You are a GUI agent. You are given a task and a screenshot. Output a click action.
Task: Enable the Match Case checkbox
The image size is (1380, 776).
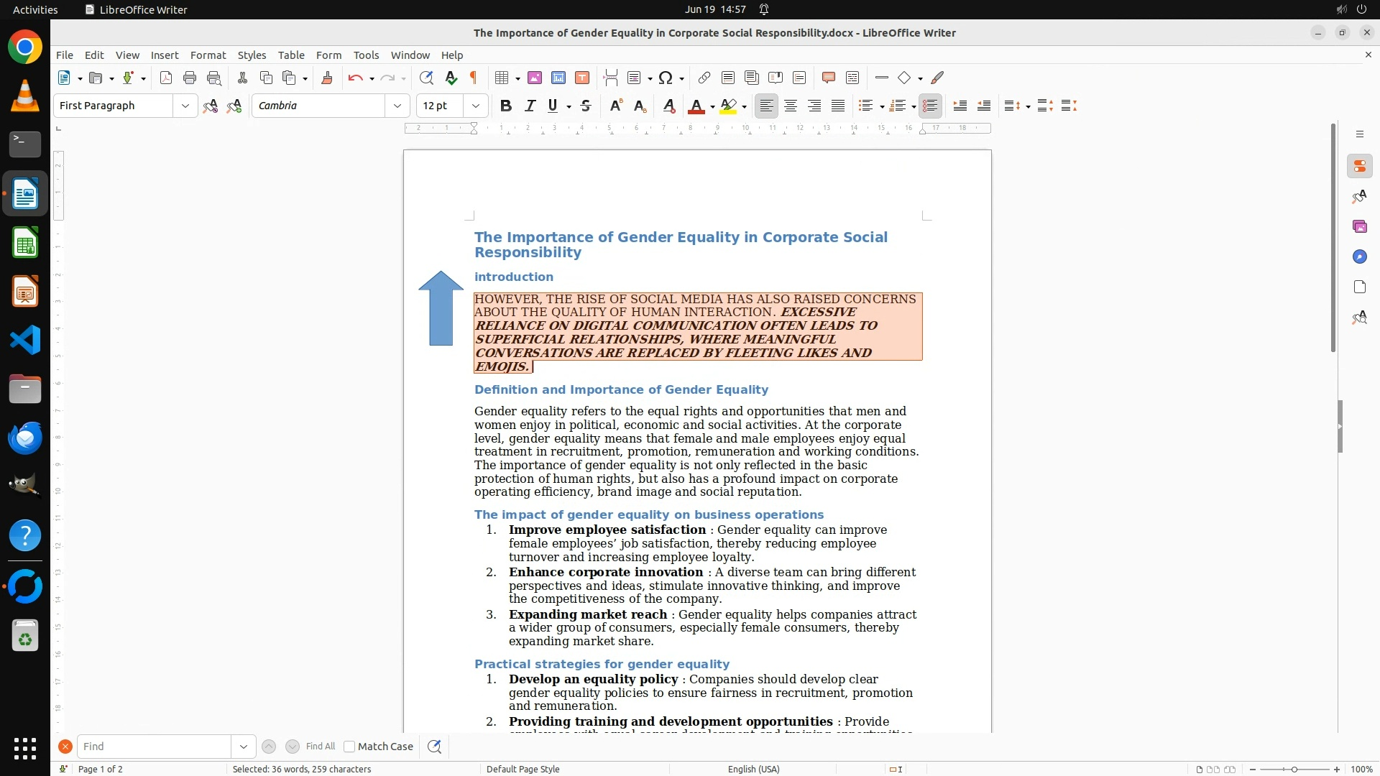point(349,747)
